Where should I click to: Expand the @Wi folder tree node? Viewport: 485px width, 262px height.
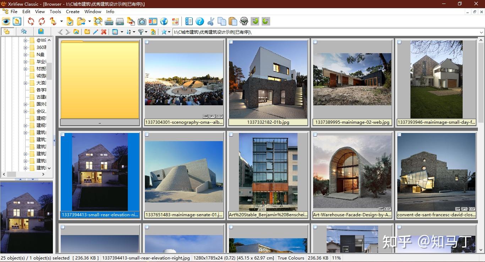(x=25, y=40)
